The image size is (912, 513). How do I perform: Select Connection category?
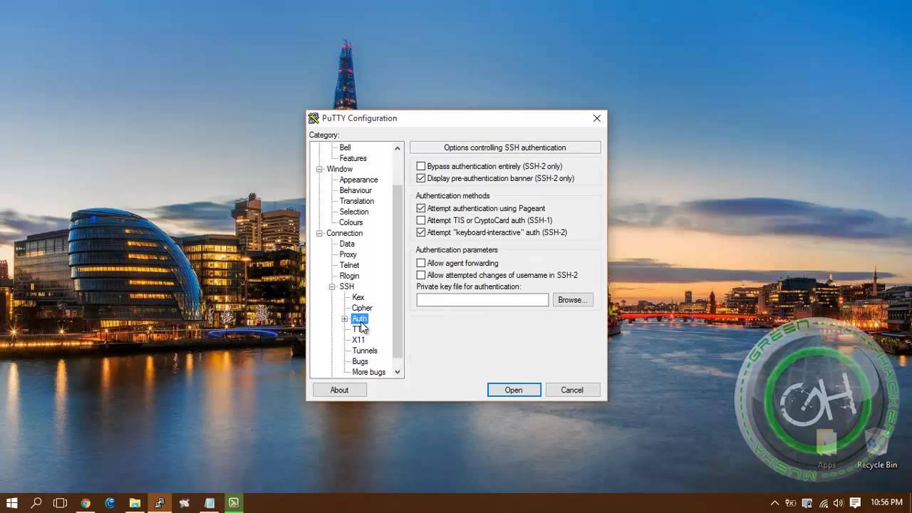point(344,233)
